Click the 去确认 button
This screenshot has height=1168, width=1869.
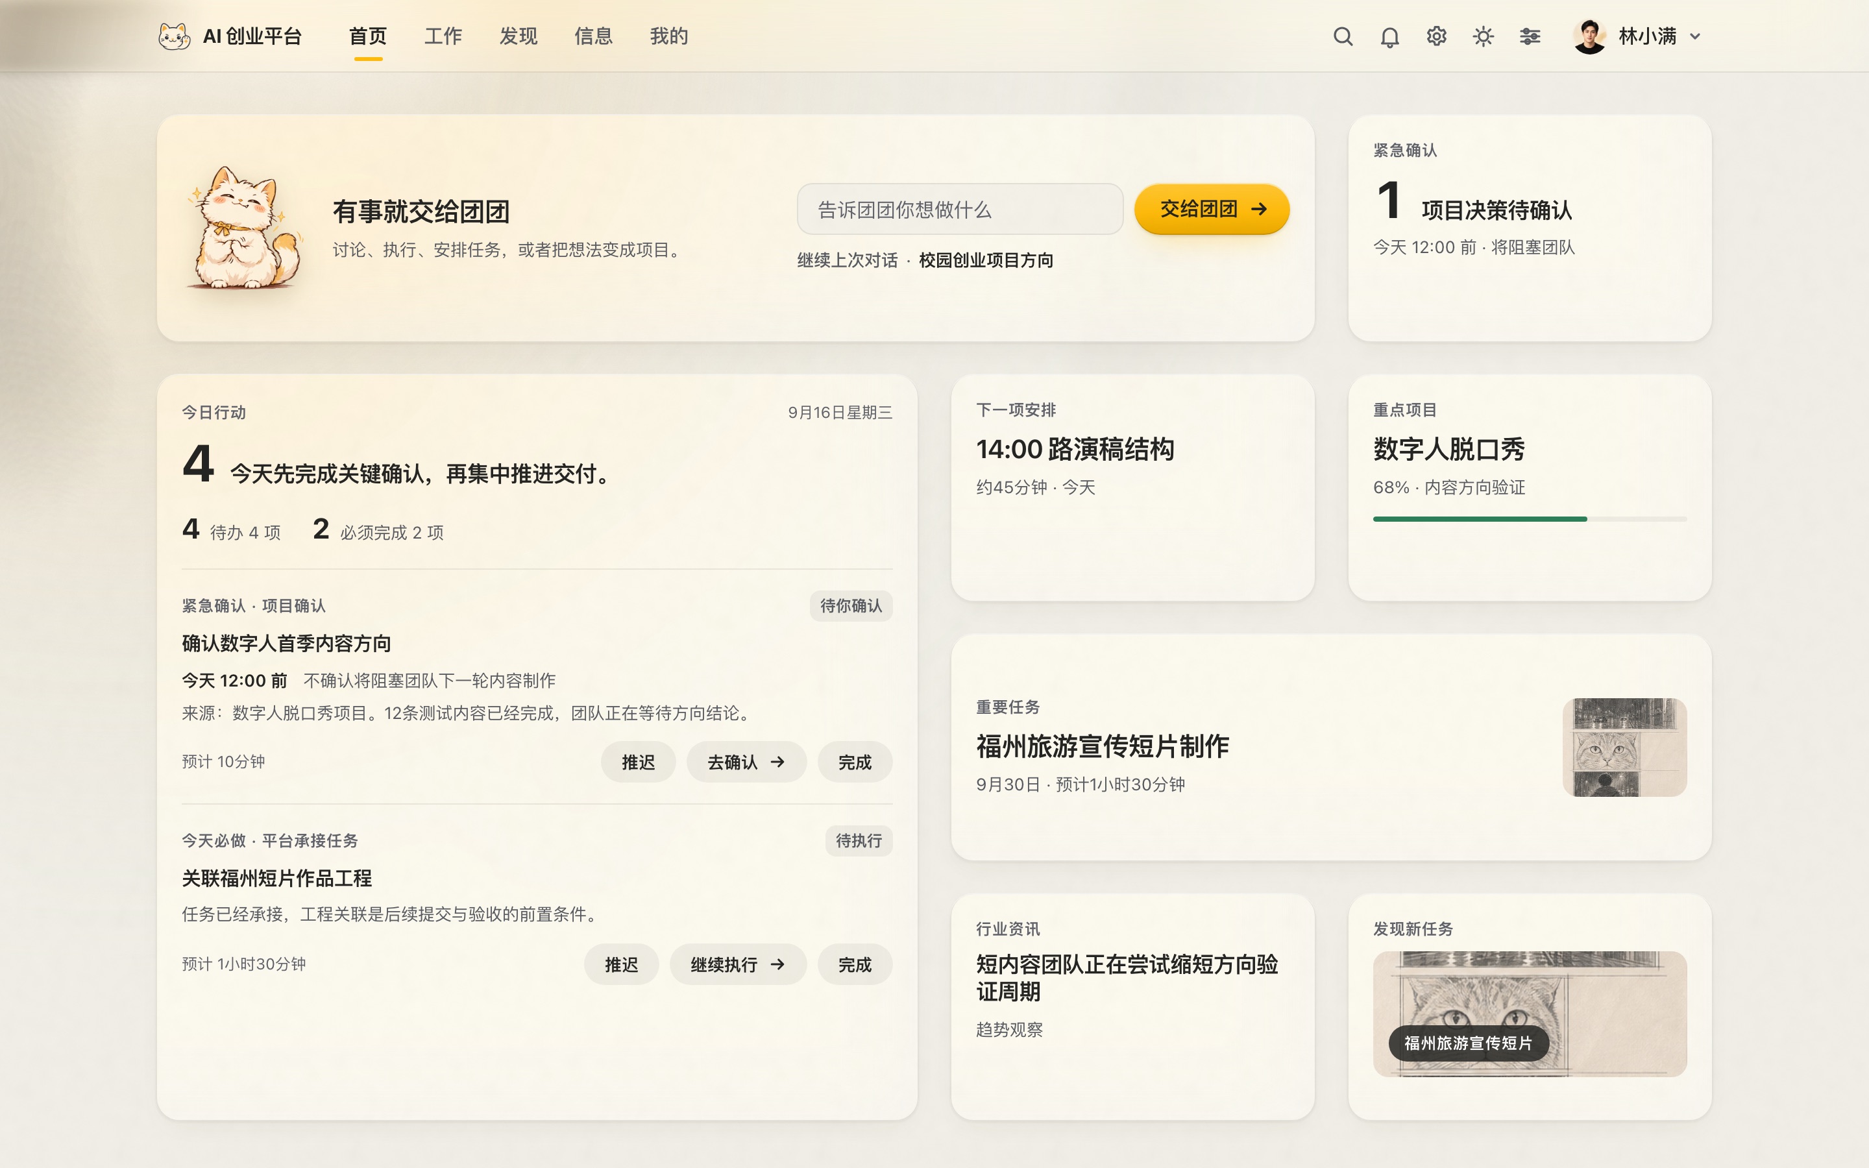click(x=746, y=762)
